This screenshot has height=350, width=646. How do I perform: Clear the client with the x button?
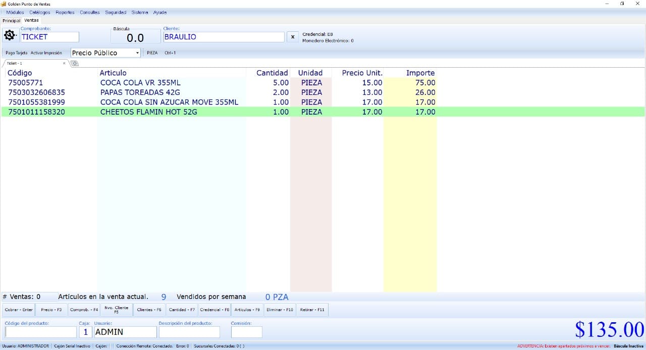[x=293, y=37]
